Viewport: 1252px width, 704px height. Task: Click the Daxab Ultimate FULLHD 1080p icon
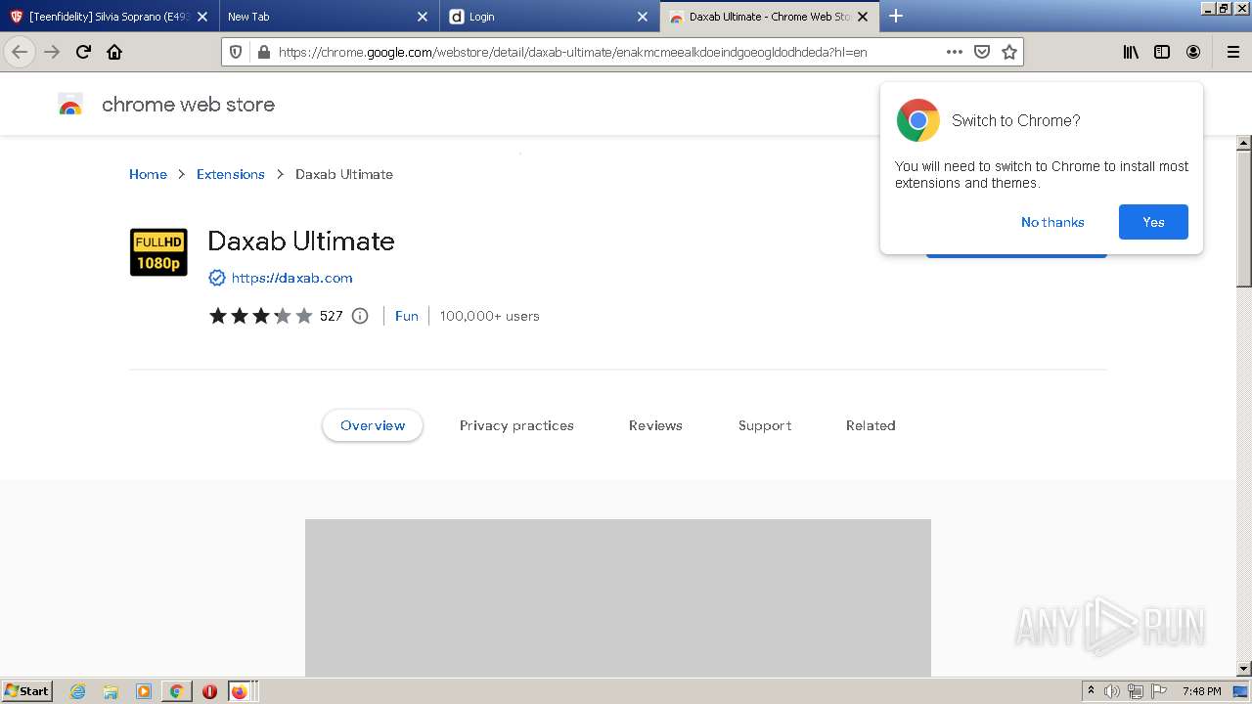click(158, 252)
